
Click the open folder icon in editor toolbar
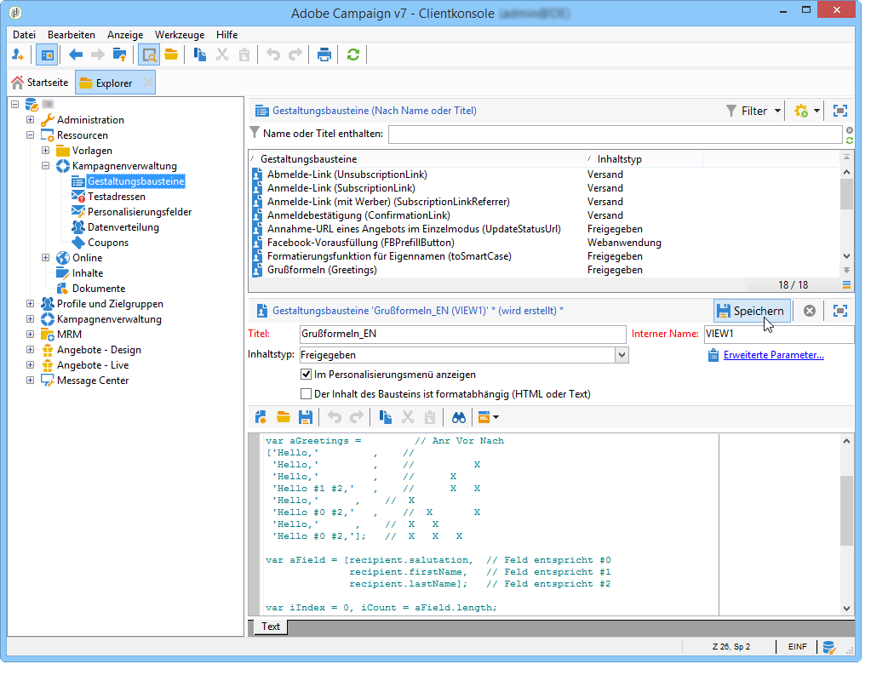284,417
